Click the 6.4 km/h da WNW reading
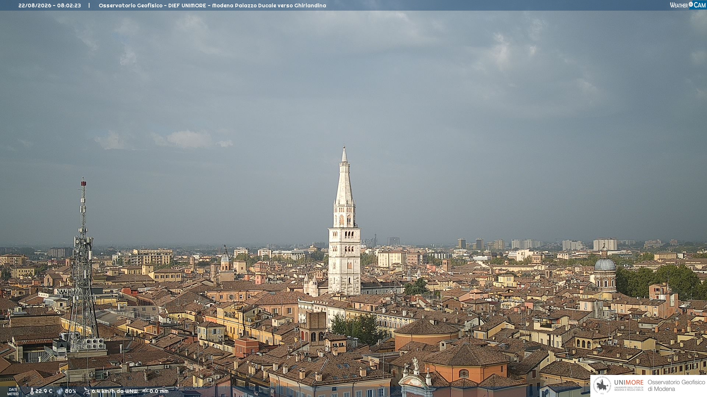This screenshot has height=397, width=707. [x=115, y=391]
